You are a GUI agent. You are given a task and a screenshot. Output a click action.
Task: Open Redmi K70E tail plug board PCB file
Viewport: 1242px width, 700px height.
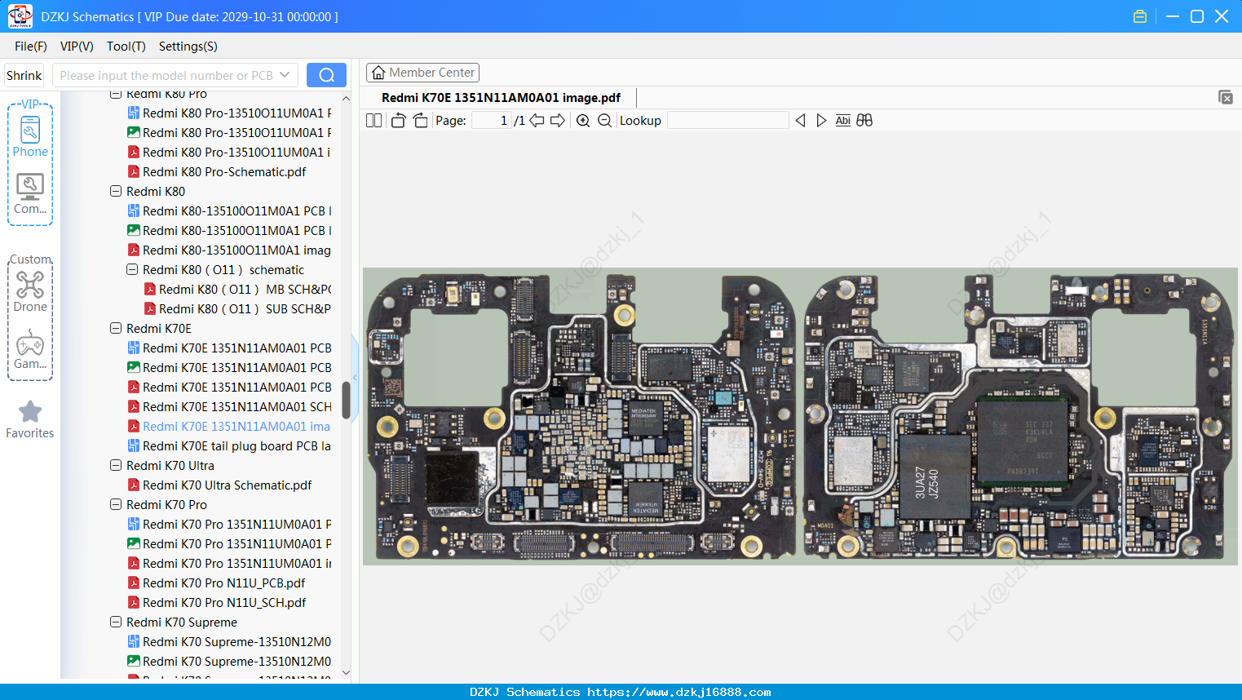coord(229,446)
